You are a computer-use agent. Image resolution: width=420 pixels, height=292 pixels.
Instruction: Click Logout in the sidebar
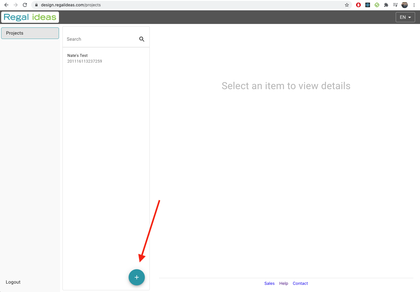coord(13,282)
